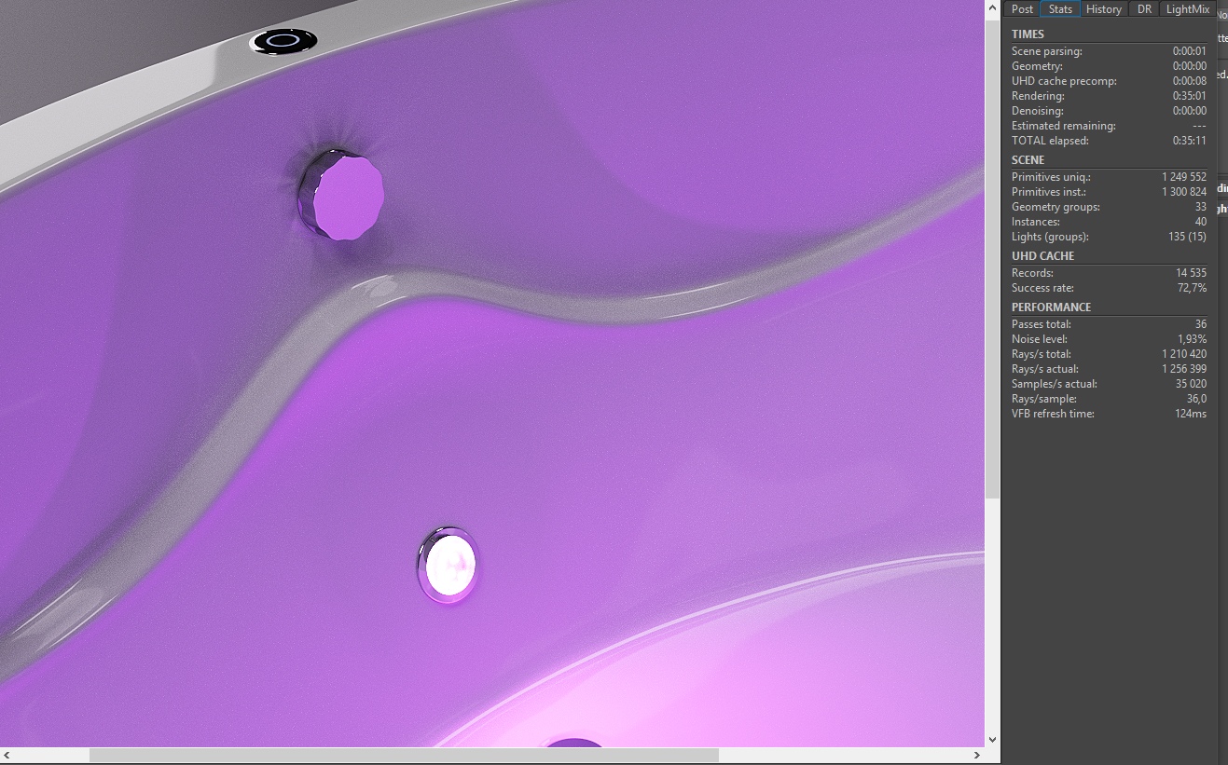Screen dimensions: 1228x765
Task: Click the vertical scrollbar thumb of render view
Action: [x=992, y=259]
